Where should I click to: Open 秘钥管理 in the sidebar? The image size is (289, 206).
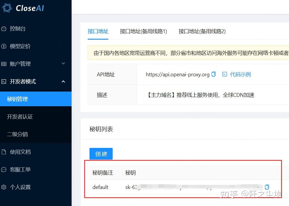[x=18, y=99]
